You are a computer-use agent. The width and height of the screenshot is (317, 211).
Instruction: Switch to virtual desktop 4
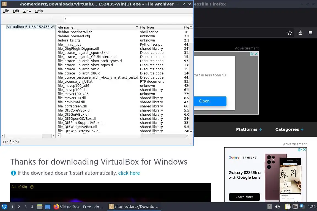[x=32, y=207]
